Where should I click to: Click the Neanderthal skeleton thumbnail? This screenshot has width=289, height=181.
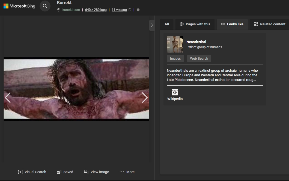point(175,44)
